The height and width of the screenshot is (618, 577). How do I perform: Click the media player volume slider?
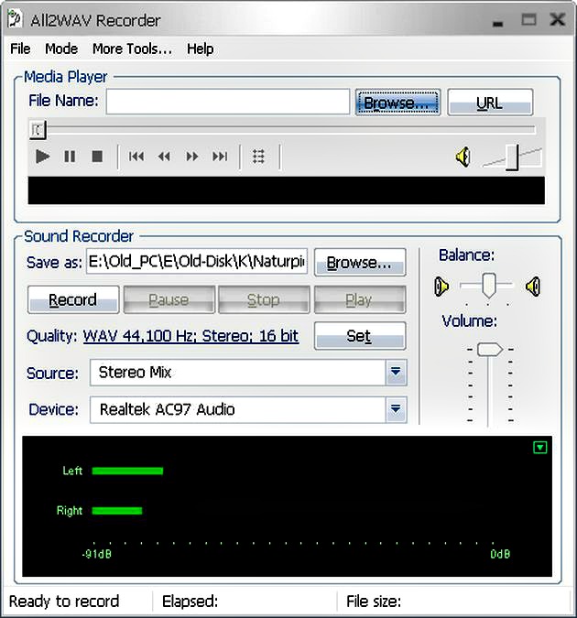pos(512,157)
